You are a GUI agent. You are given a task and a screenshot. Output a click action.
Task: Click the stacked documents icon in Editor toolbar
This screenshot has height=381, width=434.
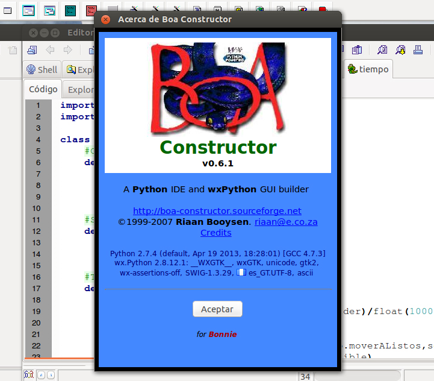[x=32, y=50]
